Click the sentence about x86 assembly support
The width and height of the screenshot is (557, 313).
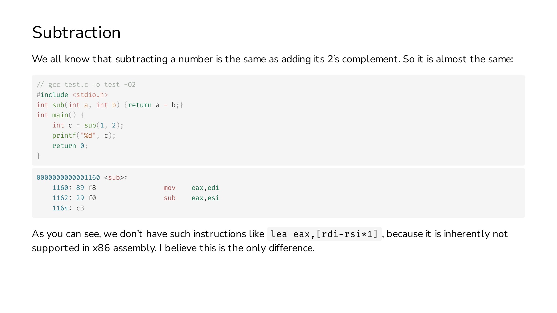tap(270, 241)
